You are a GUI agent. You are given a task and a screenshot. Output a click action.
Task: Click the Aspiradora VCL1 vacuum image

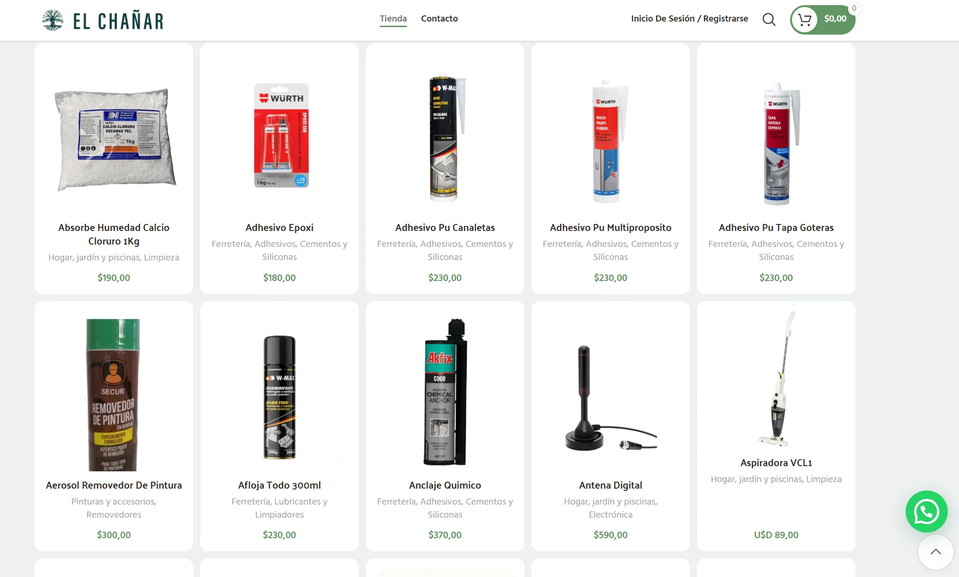coord(776,379)
